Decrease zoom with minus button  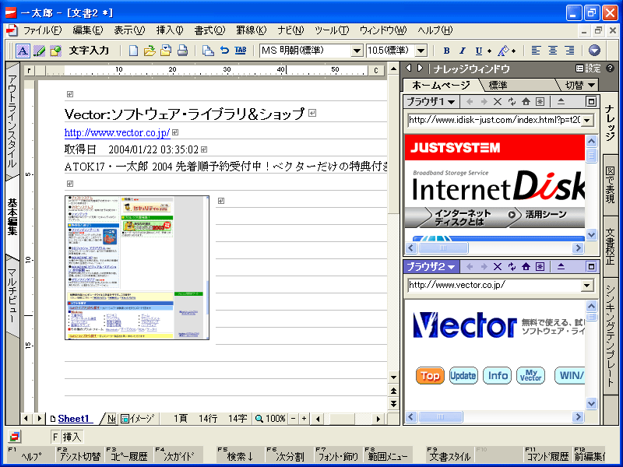(x=293, y=419)
